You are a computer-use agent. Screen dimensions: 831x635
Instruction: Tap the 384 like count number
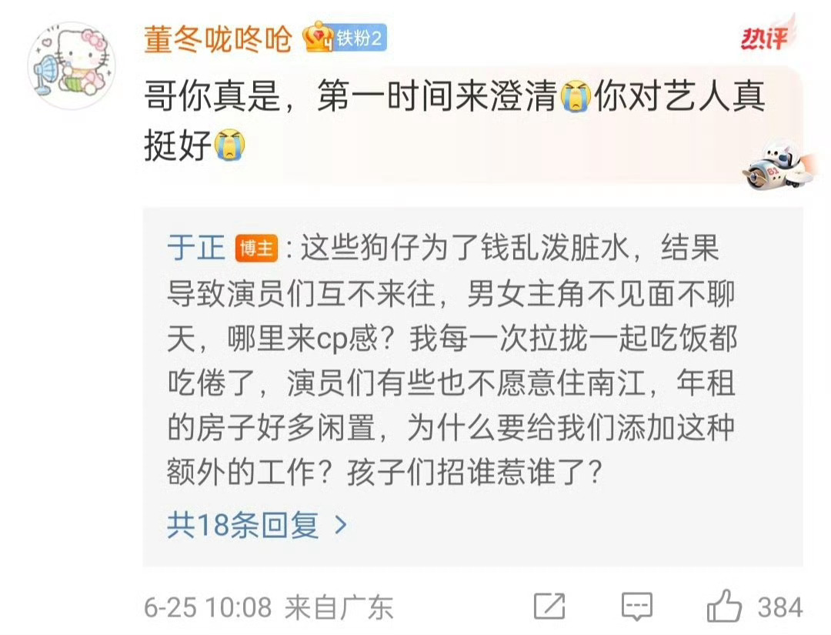(x=780, y=607)
